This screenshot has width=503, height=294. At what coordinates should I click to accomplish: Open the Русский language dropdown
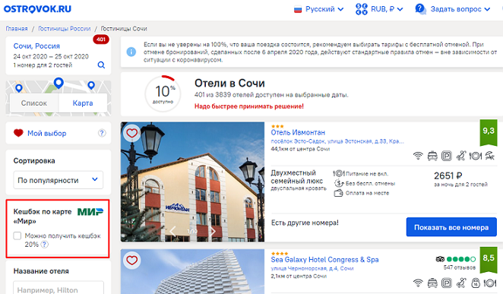tap(319, 9)
